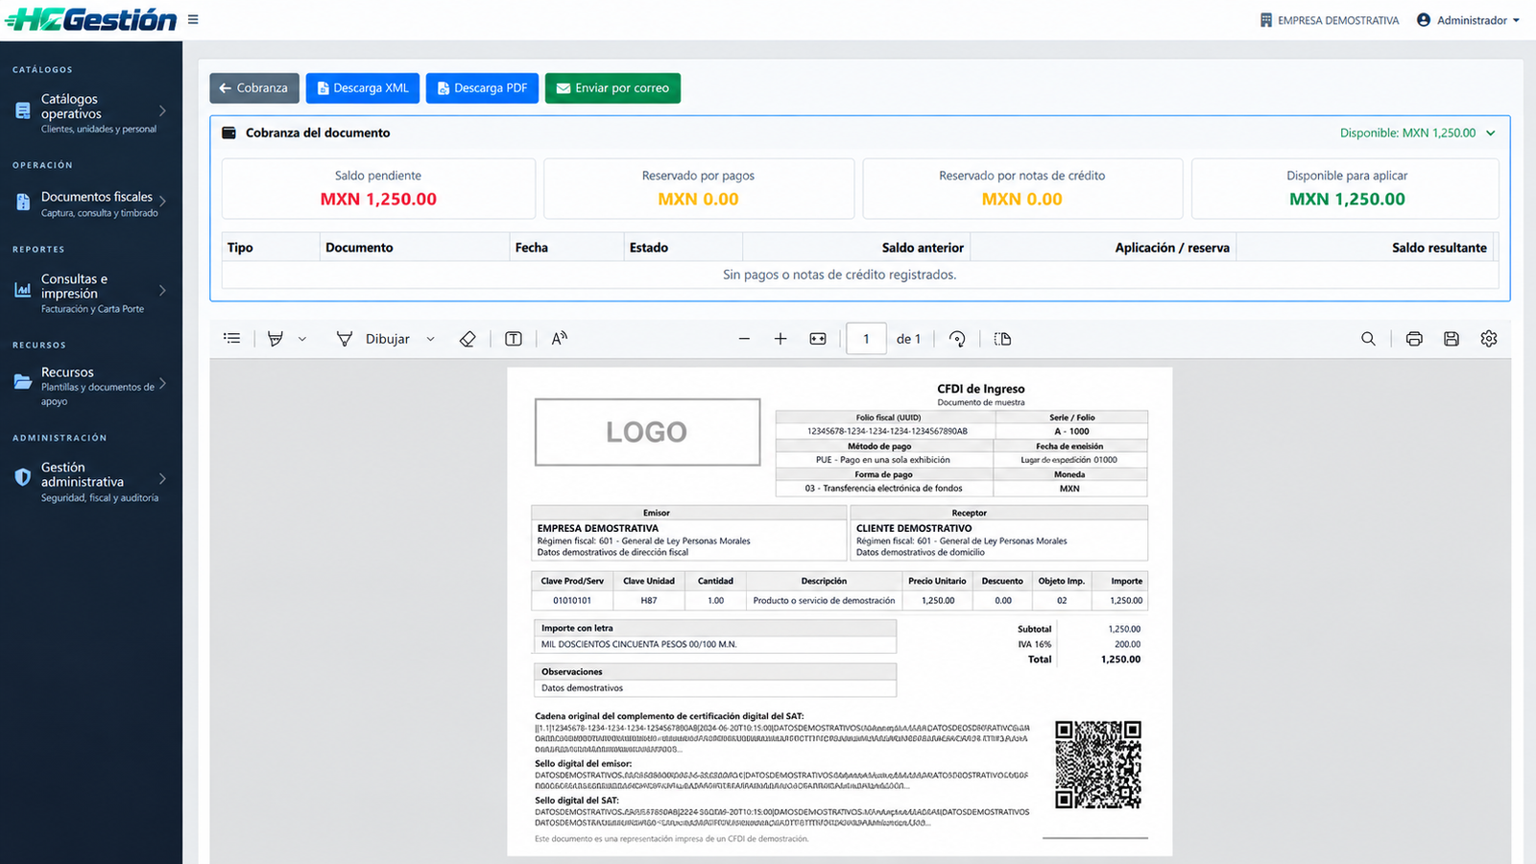The width and height of the screenshot is (1536, 864).
Task: Click the Disponible para aplicar amount
Action: (x=1347, y=200)
